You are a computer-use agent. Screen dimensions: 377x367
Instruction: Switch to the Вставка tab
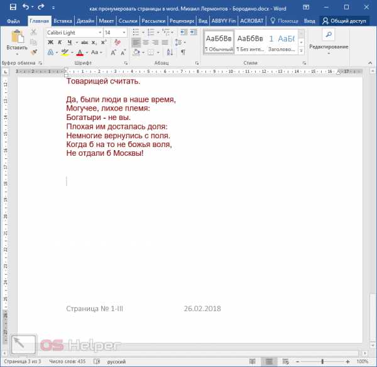coord(63,21)
